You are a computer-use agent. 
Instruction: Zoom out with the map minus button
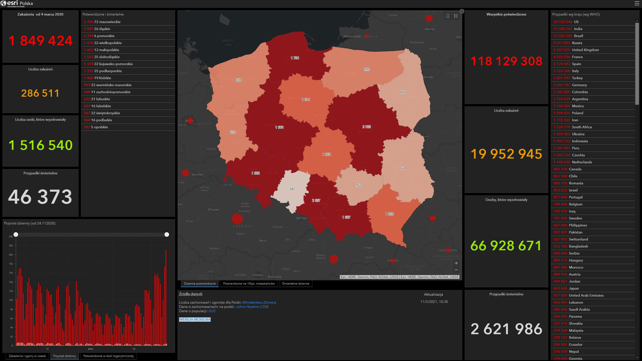(456, 270)
